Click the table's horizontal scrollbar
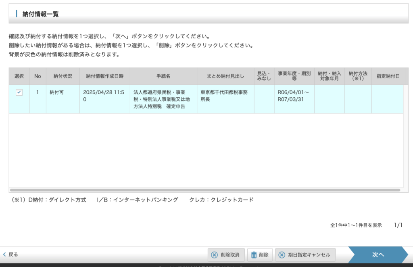Screen dimensions: 413x267 [x=205, y=190]
